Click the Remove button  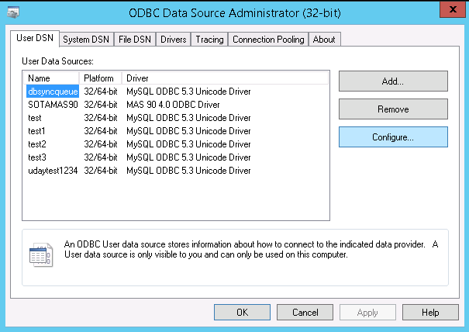(x=393, y=109)
